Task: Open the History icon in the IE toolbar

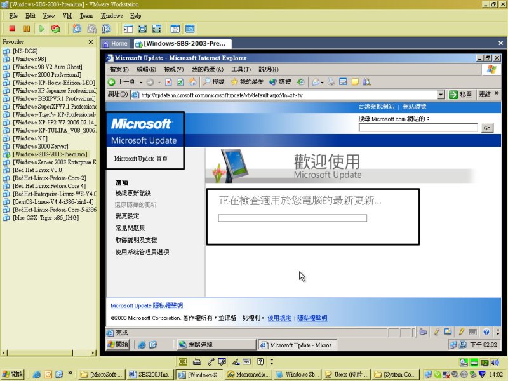Action: tap(301, 82)
